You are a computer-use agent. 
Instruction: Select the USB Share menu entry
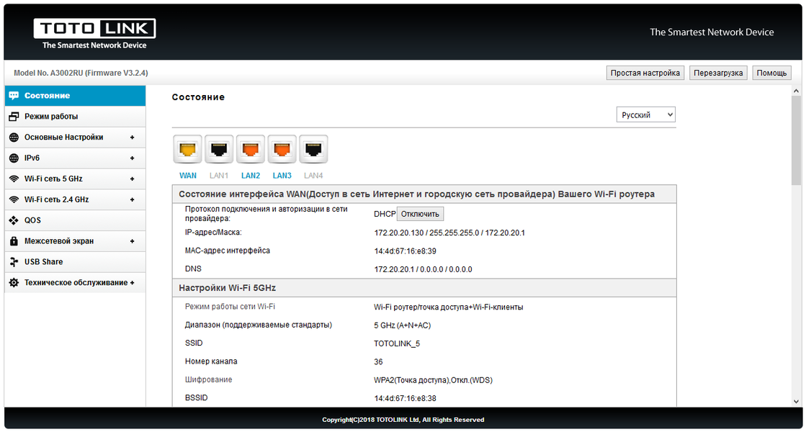pos(75,262)
